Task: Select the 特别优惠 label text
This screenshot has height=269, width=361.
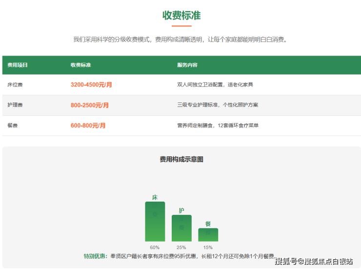Action: point(96,256)
